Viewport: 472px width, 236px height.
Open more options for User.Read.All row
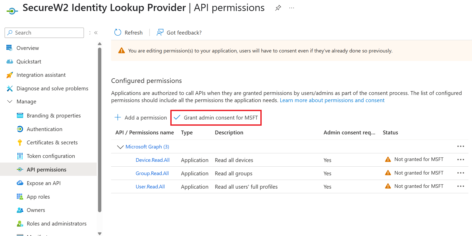tap(460, 186)
